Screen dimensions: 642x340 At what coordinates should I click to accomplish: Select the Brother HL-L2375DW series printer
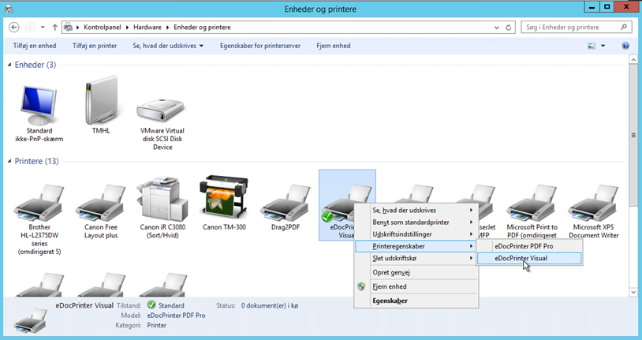pos(39,219)
